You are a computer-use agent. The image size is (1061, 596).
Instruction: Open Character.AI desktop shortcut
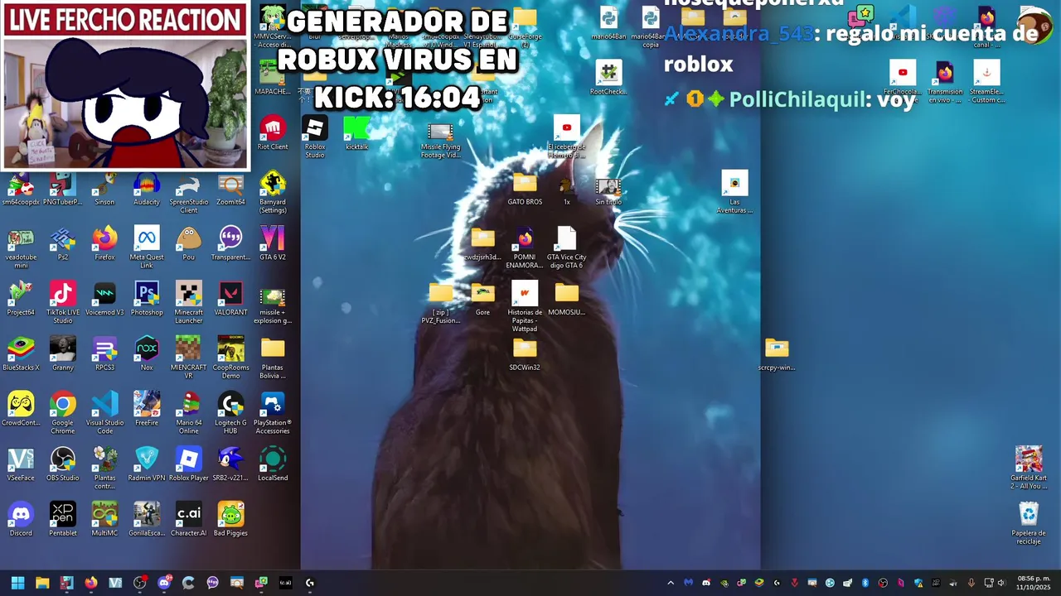point(189,521)
